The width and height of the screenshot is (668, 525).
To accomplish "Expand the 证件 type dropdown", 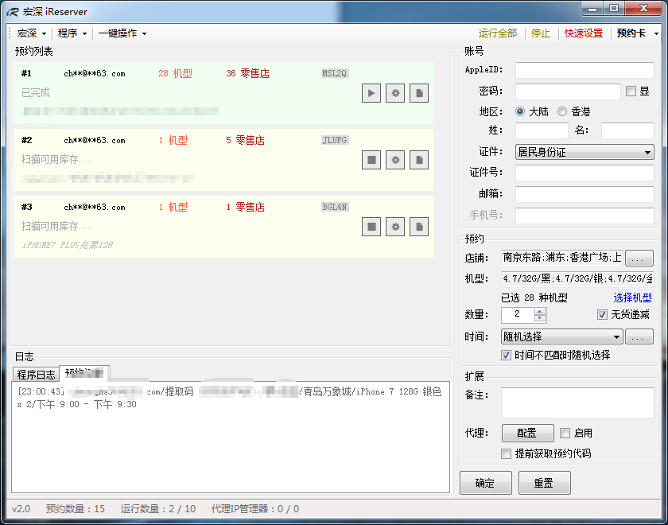I will click(584, 152).
